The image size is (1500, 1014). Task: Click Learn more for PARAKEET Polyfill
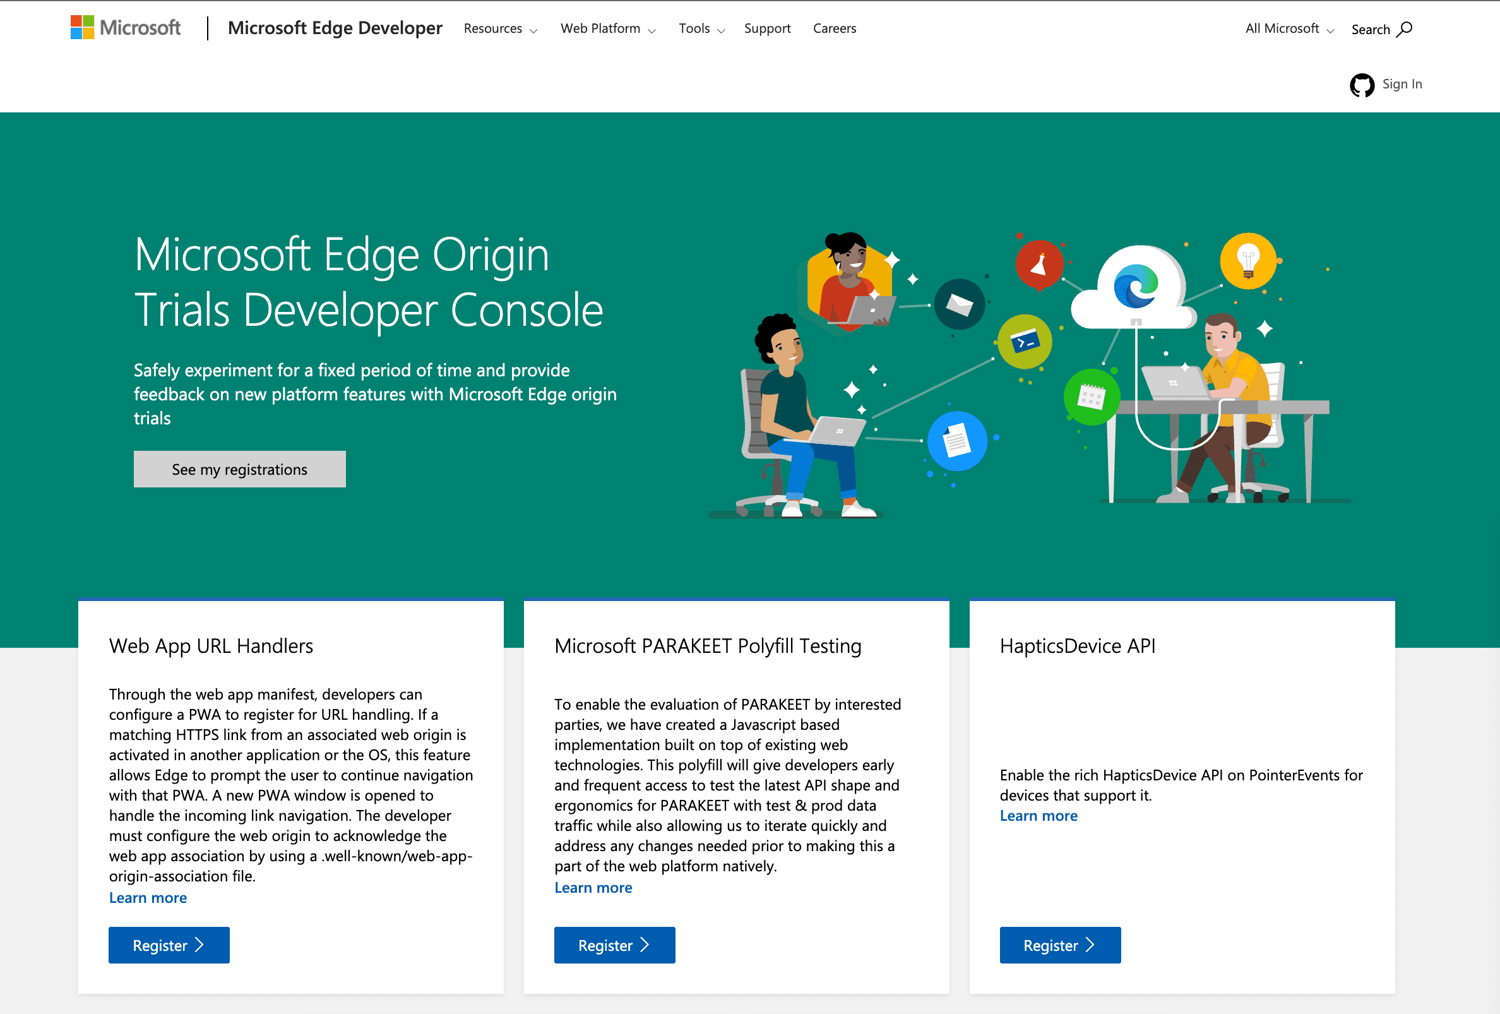[593, 886]
